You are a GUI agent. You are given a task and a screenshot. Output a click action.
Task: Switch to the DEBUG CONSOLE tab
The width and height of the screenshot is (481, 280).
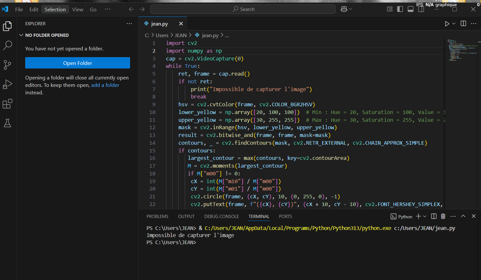pos(222,216)
